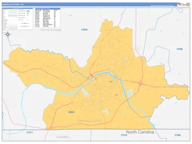The image size is (192, 144).
Task: Click the 27315 ZIP code label
Action: click(x=124, y=135)
